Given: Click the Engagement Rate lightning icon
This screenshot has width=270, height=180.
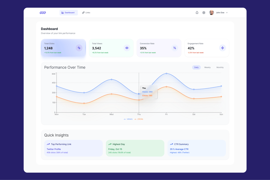Looking at the screenshot, I should (x=222, y=48).
